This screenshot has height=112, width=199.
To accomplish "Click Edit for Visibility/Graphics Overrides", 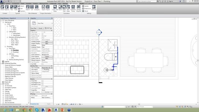I will [x=47, y=42].
